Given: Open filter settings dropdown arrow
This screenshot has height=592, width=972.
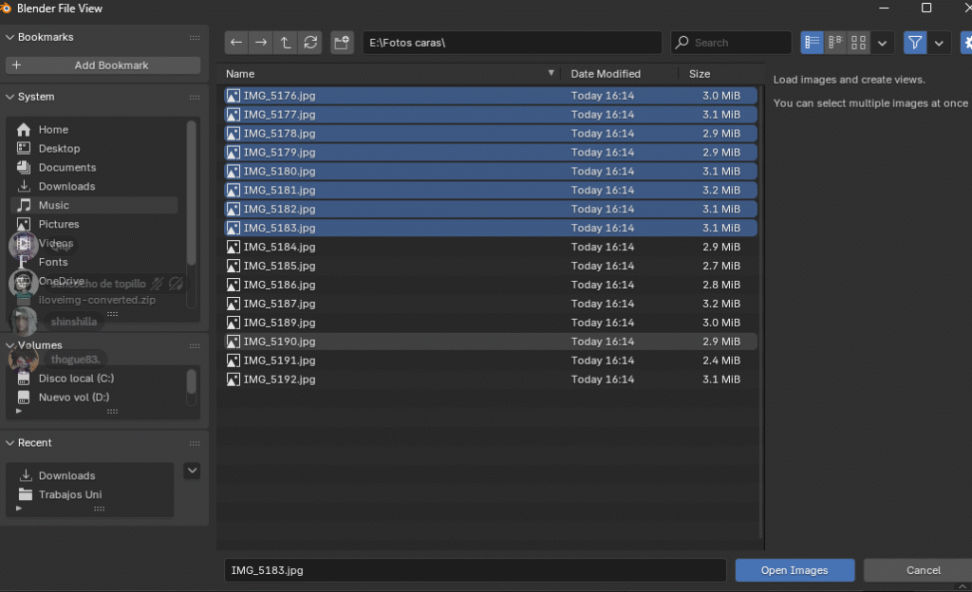Looking at the screenshot, I should click(x=939, y=43).
